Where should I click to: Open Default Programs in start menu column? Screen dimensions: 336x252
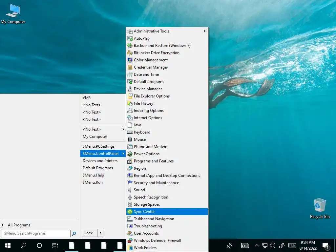(103, 168)
